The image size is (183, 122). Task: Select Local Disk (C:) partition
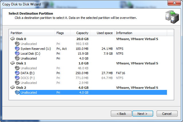click(x=30, y=54)
